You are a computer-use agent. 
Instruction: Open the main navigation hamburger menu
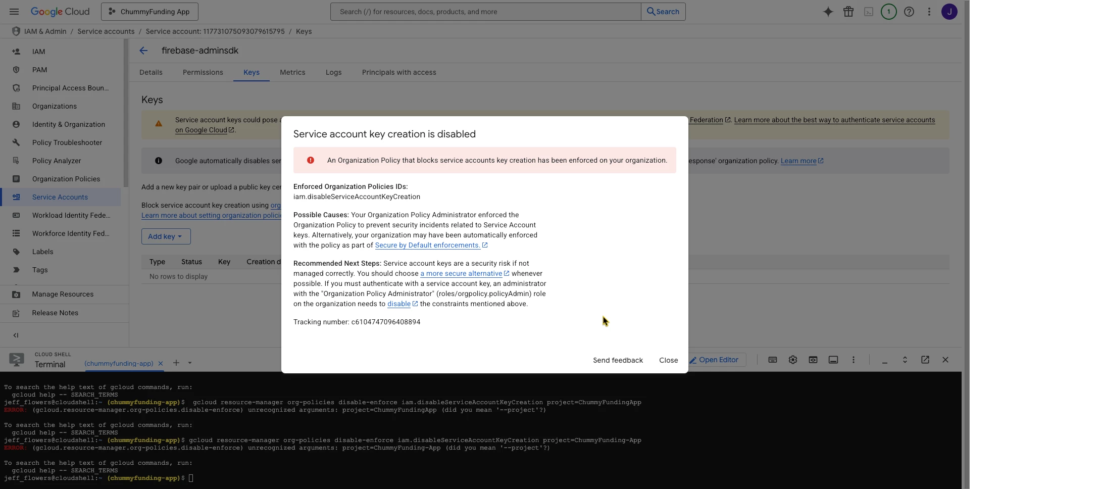click(14, 12)
